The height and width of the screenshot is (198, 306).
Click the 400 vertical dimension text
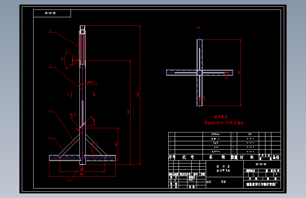tap(116, 144)
